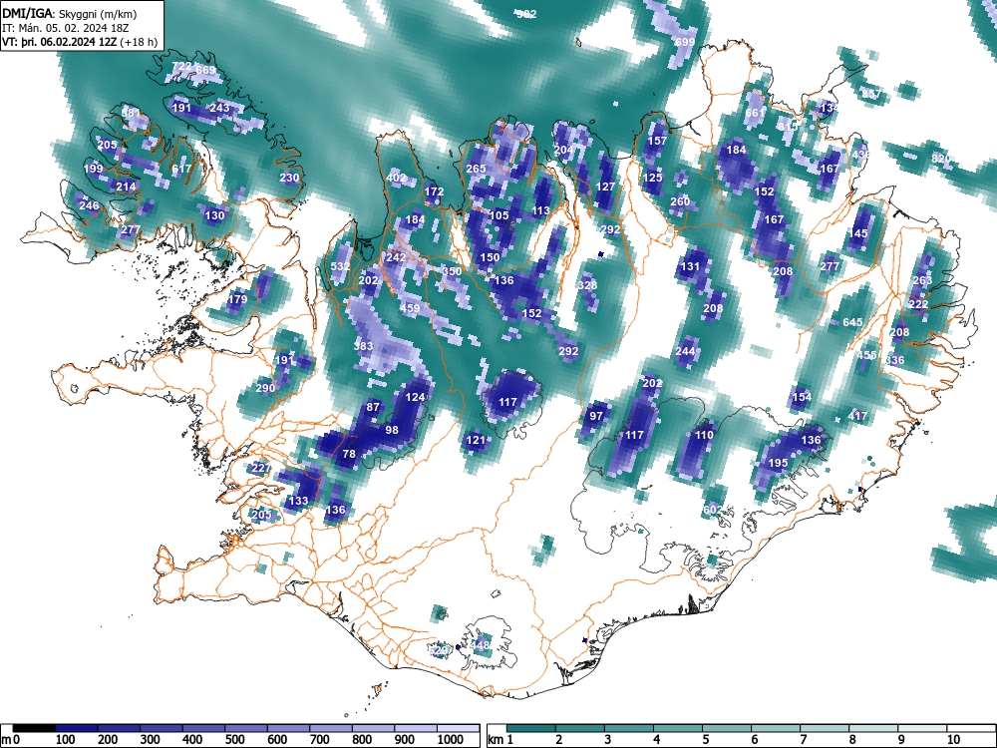The image size is (997, 748).
Task: Select the pale lavender swatch at 1000 m
Action: 459,728
